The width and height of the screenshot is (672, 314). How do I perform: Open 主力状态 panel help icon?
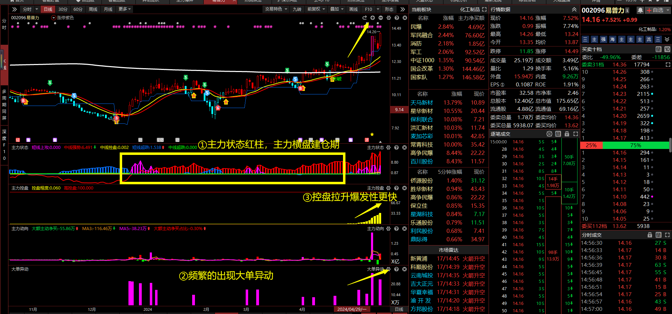pyautogui.click(x=397, y=148)
